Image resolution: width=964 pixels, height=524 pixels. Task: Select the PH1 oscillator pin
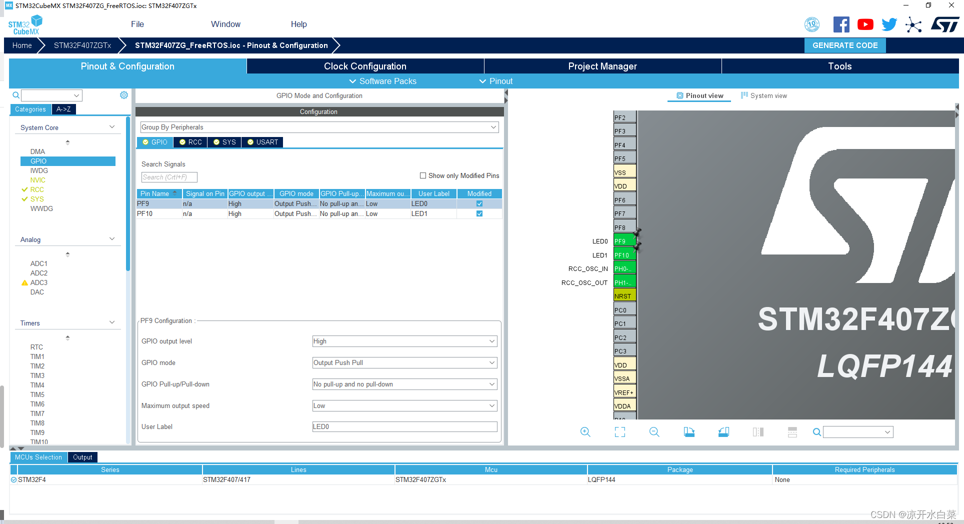point(624,282)
